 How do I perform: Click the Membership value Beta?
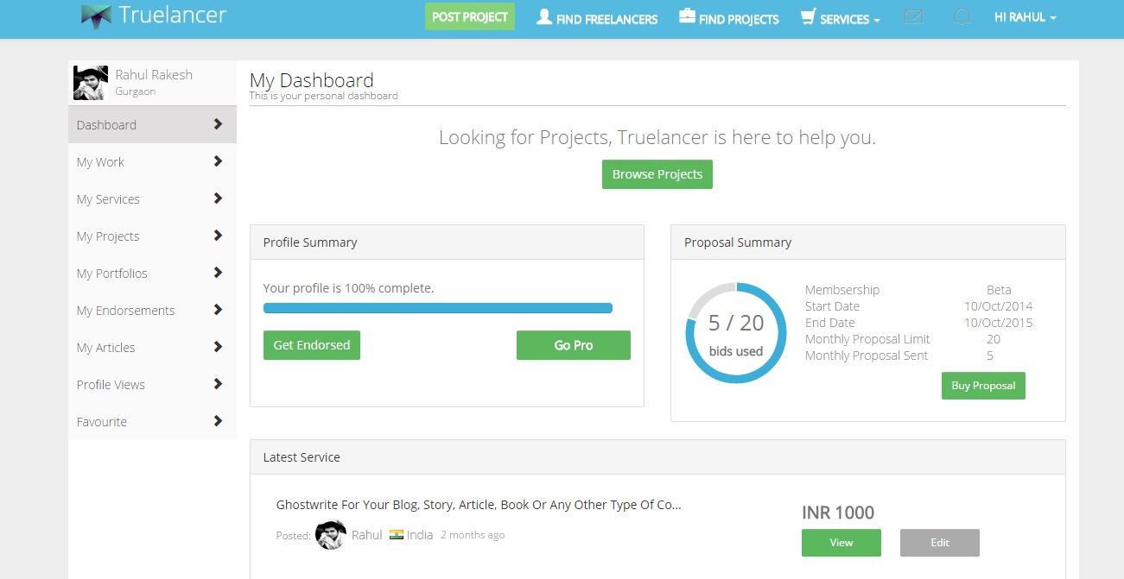pos(999,290)
